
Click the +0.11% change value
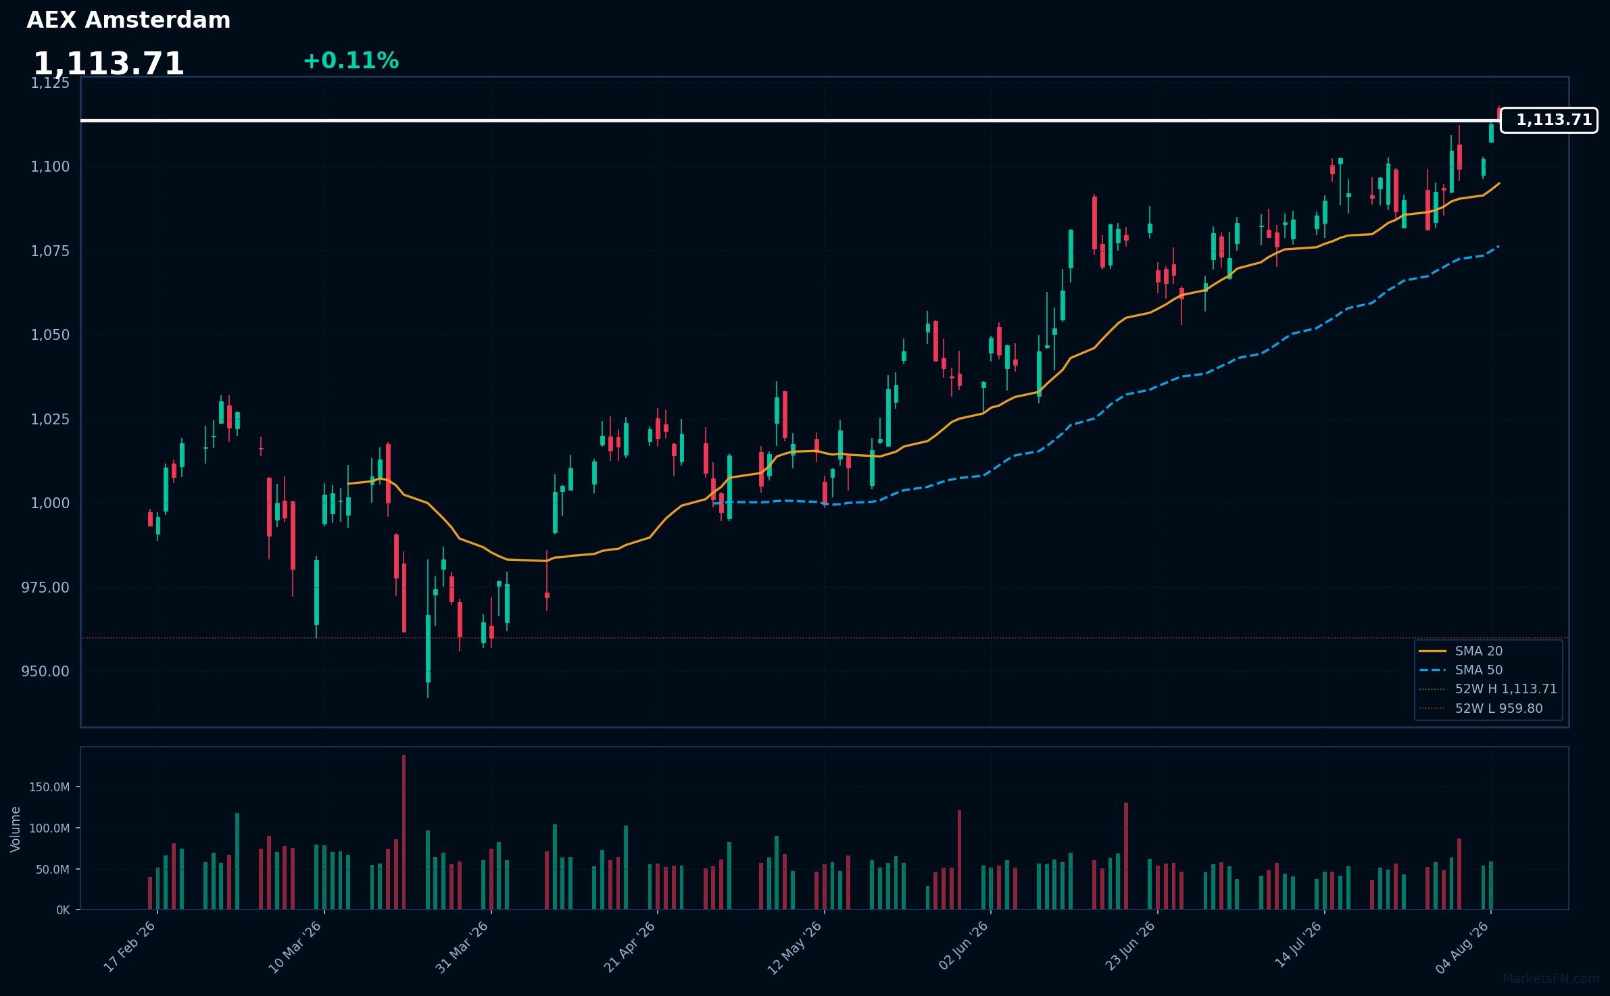tap(351, 61)
